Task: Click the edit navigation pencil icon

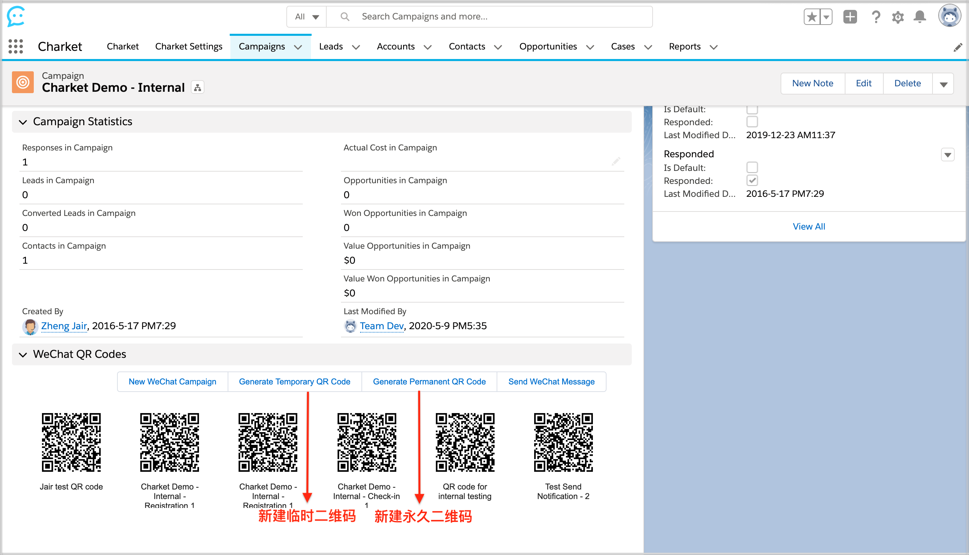Action: pos(957,47)
